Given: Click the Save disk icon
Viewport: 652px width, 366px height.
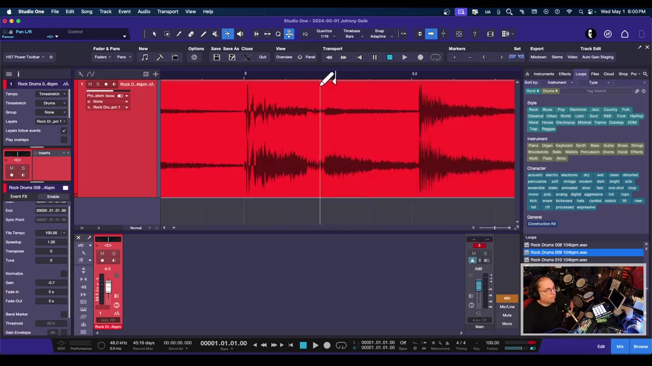Looking at the screenshot, I should [x=216, y=57].
